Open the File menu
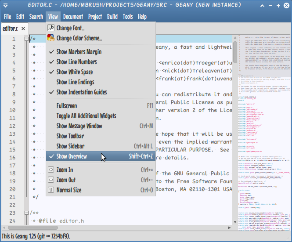This screenshot has height=242, width=292. pos(7,17)
